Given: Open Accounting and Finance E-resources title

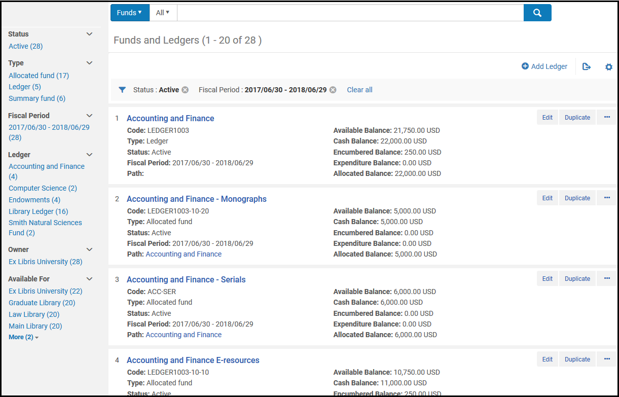Looking at the screenshot, I should click(x=193, y=360).
